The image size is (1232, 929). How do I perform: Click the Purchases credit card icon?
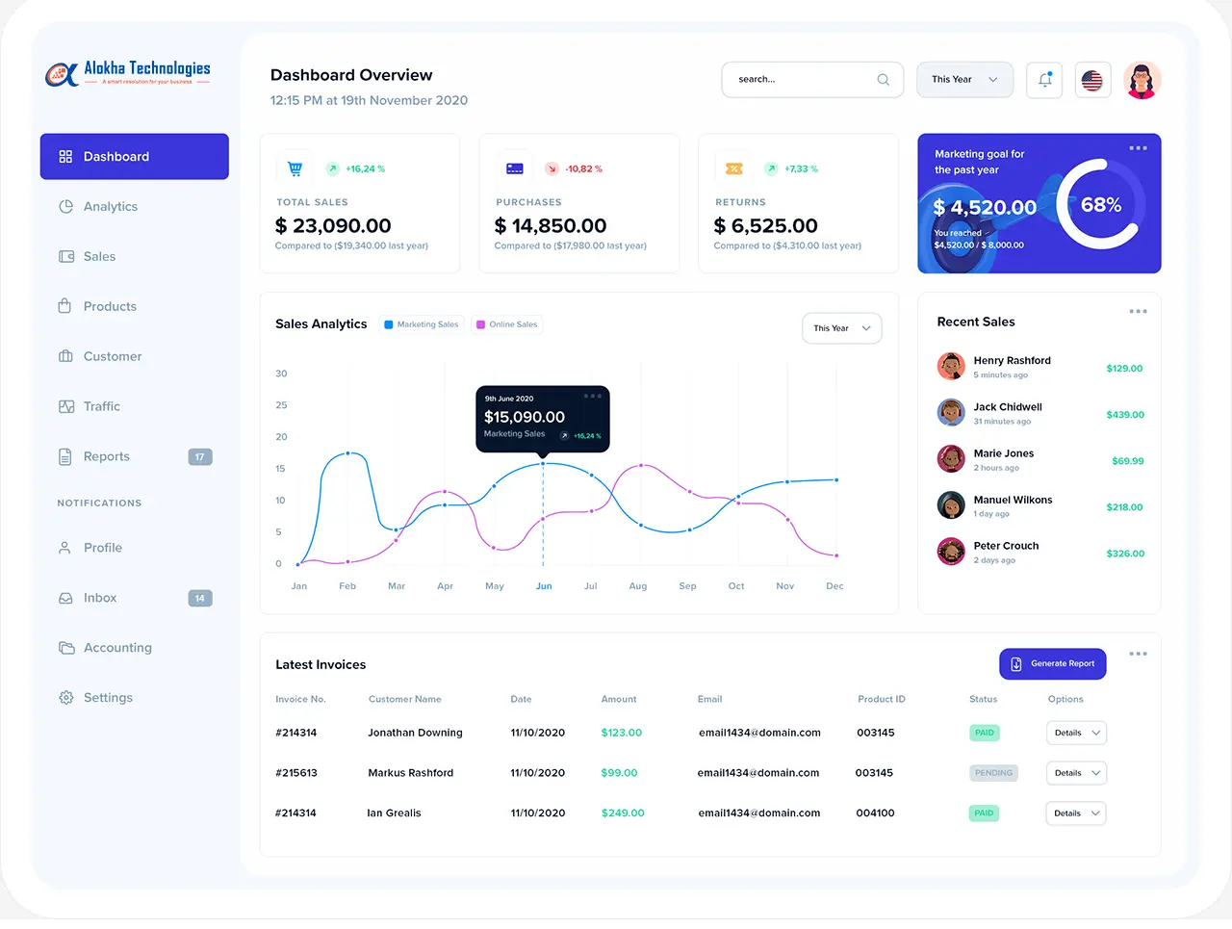pos(515,168)
